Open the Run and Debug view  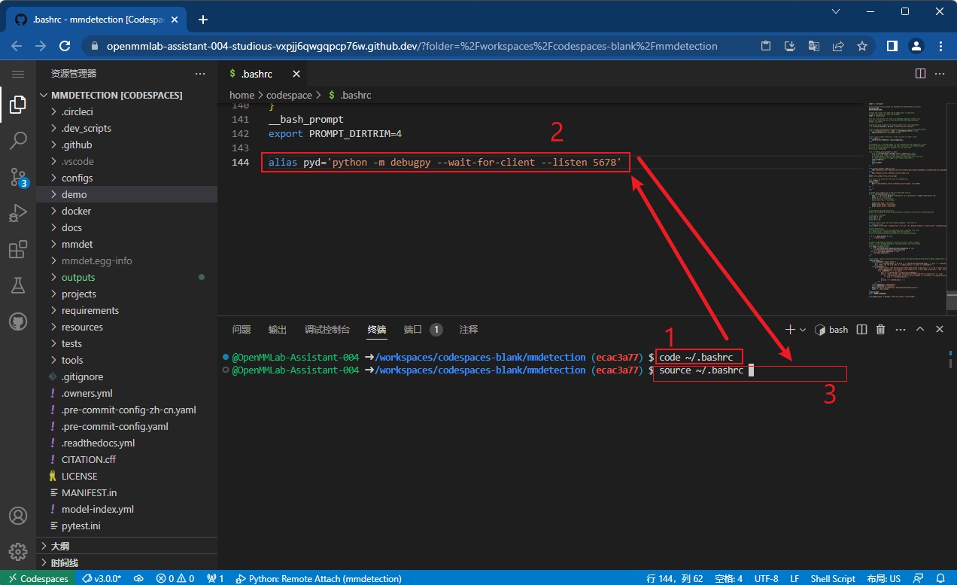click(x=18, y=213)
